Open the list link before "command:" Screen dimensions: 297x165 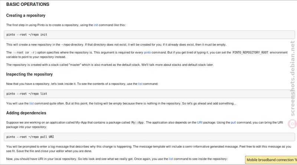pyautogui.click(x=140, y=84)
